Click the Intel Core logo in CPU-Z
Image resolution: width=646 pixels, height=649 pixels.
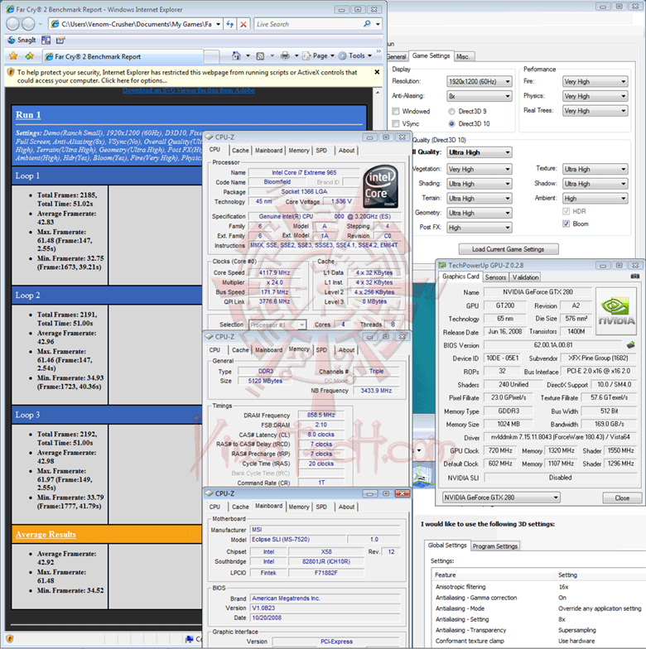(381, 187)
